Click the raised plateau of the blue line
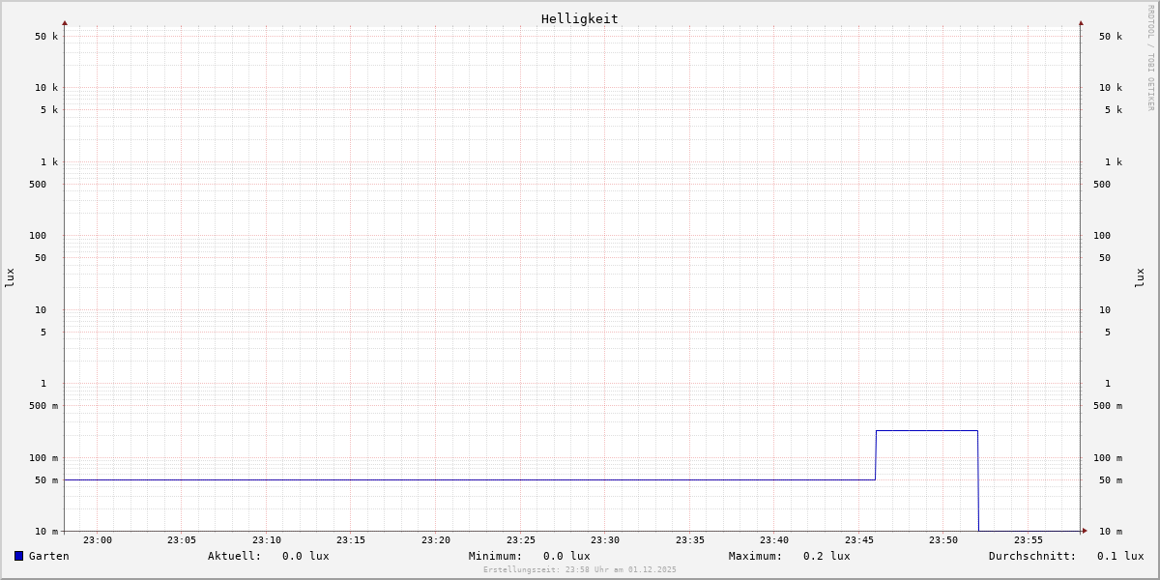The image size is (1160, 580). click(926, 430)
